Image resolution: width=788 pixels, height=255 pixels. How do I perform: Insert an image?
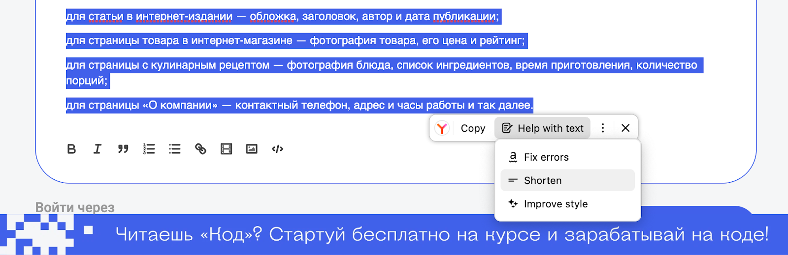[x=252, y=149]
